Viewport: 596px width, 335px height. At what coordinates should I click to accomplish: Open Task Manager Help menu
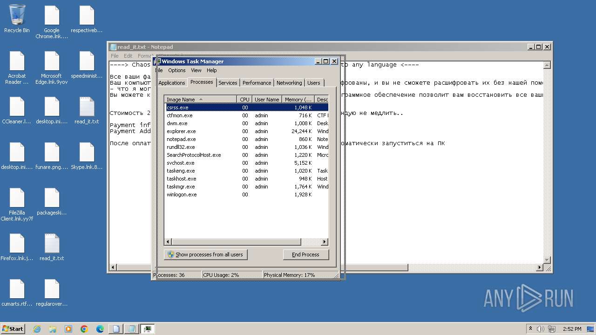click(211, 70)
